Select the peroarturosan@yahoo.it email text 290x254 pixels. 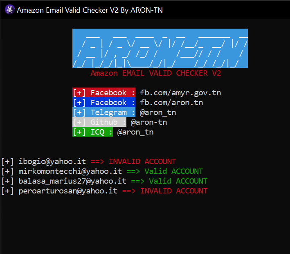(68, 191)
